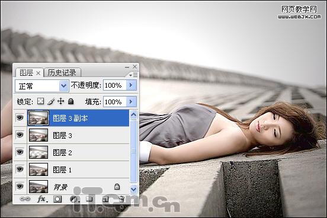
Task: Click the link layers icon
Action: (x=25, y=199)
